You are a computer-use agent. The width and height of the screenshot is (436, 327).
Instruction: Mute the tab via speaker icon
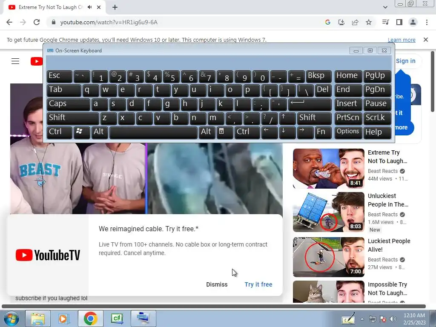(x=89, y=7)
